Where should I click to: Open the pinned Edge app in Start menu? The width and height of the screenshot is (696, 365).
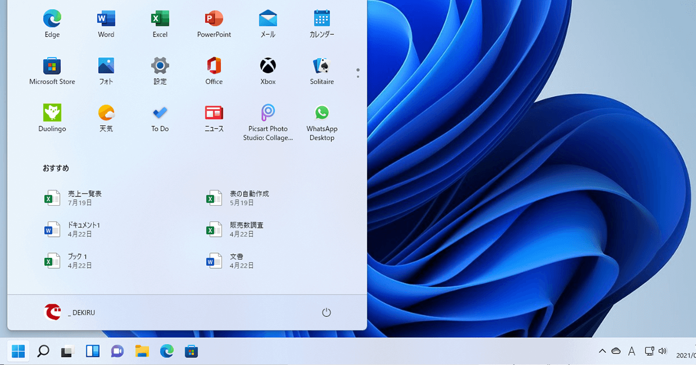52,24
